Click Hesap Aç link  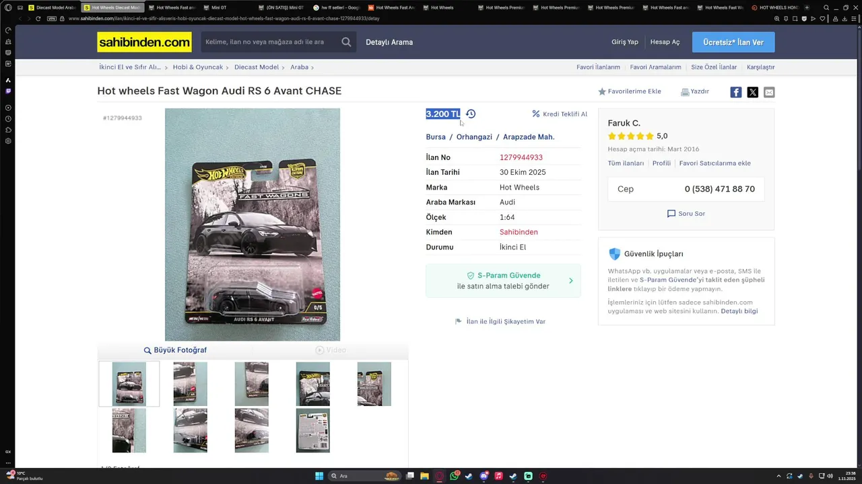tap(665, 42)
